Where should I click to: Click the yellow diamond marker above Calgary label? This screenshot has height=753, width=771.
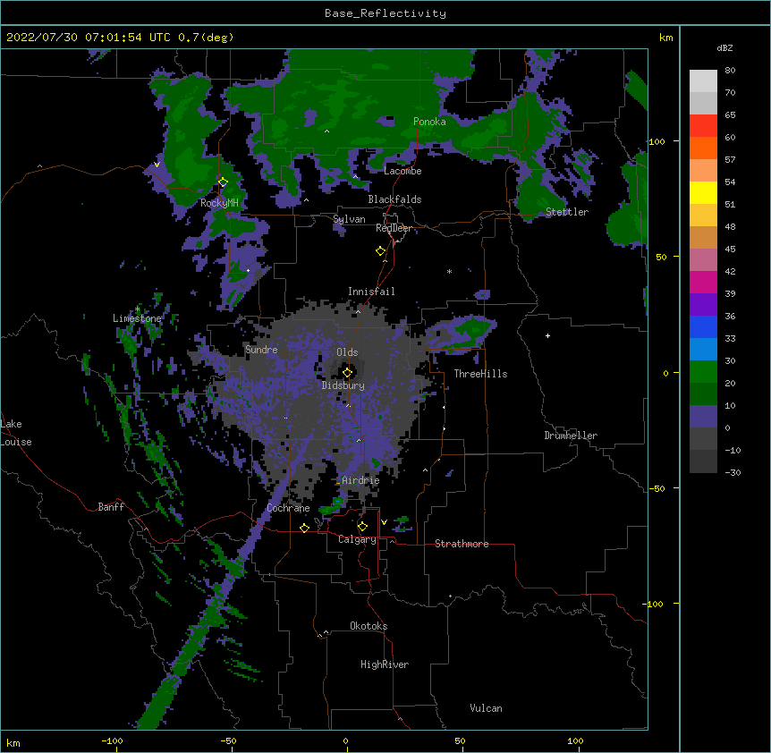(362, 527)
